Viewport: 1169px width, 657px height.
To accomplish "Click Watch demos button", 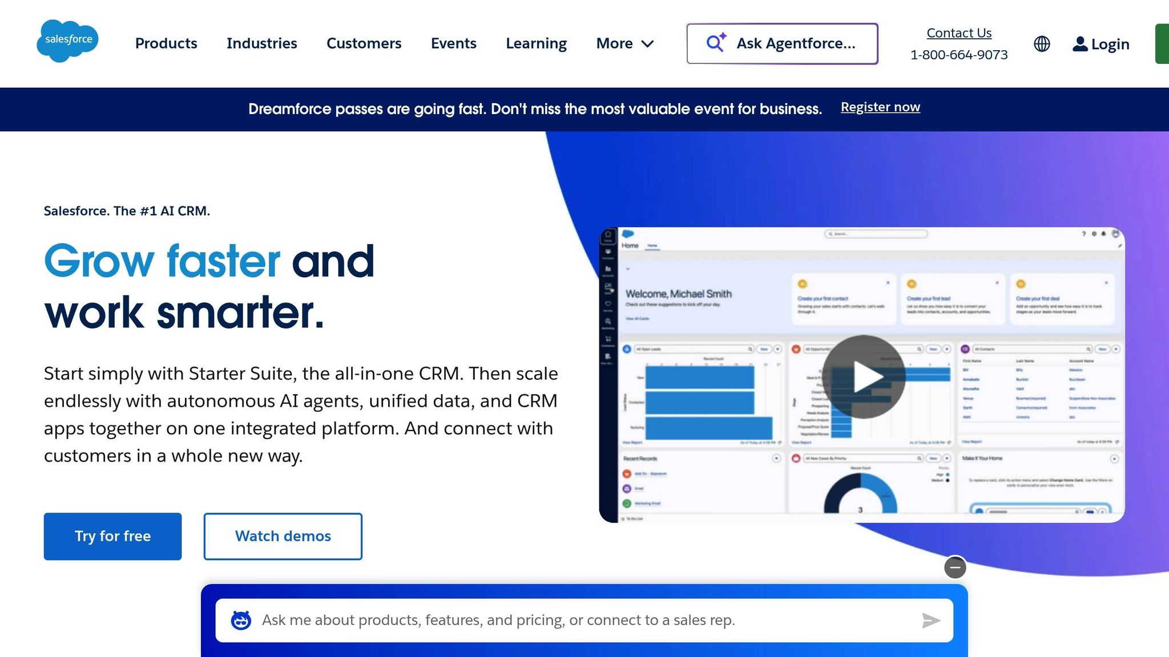I will click(283, 536).
